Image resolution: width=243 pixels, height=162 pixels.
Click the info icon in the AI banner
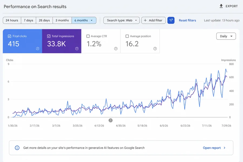17,148
